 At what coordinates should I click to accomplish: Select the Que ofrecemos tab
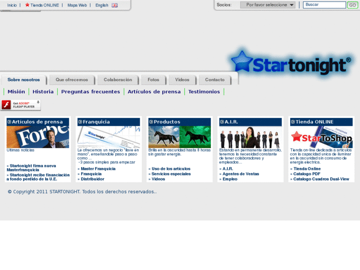[72, 80]
